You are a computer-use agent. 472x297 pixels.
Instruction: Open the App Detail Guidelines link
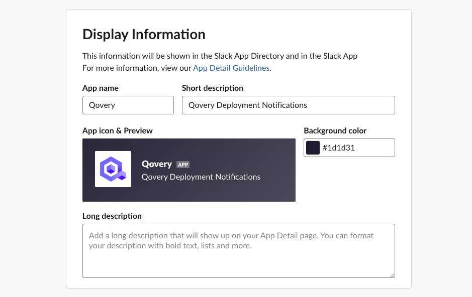click(x=231, y=68)
